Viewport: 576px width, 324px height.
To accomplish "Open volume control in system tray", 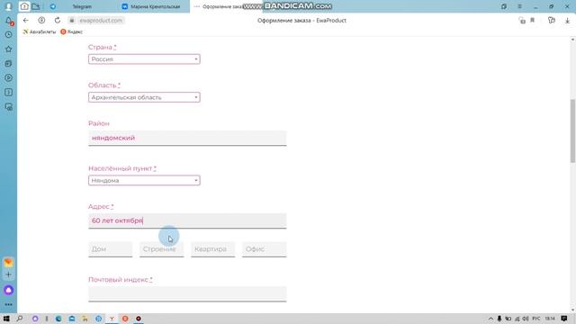I will [x=526, y=319].
